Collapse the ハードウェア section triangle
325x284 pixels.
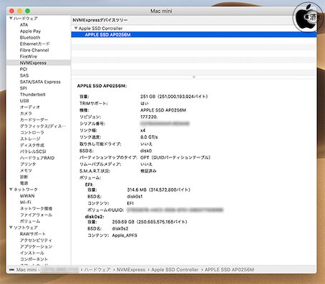11,19
